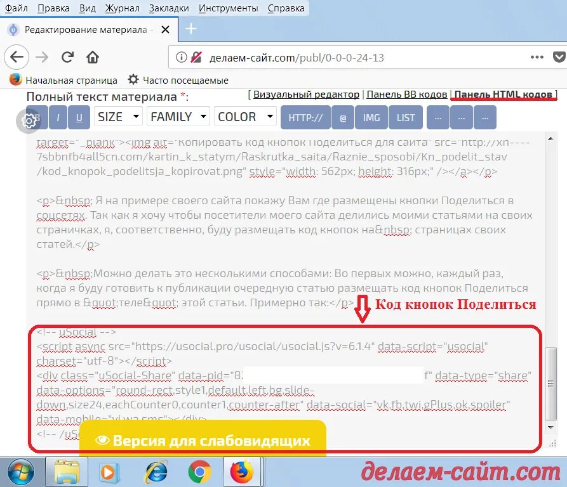Image resolution: width=567 pixels, height=487 pixels.
Task: Launch Internet Explorer from taskbar
Action: pos(156,472)
